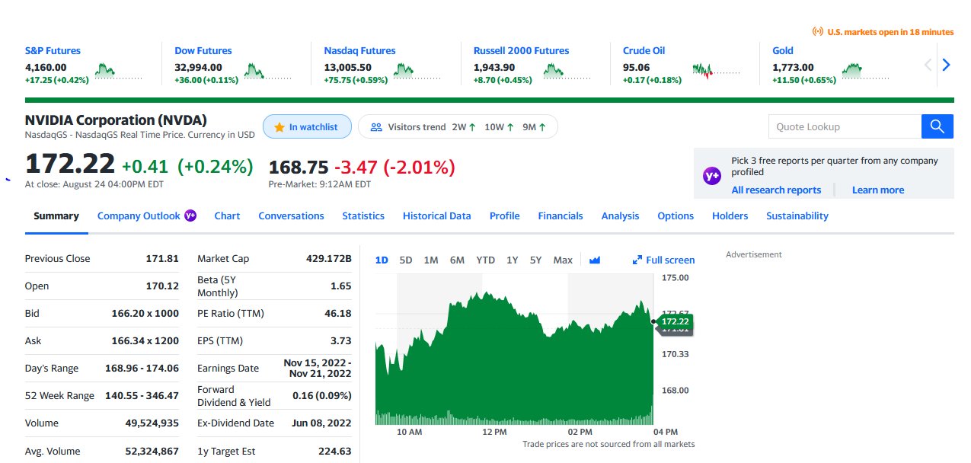Toggle the In watchlist button
This screenshot has width=971, height=463.
[x=307, y=127]
